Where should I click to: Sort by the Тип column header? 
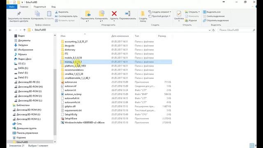(137, 36)
